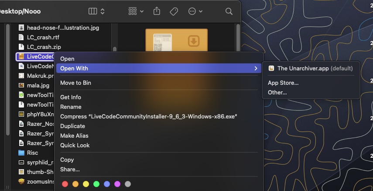Open the Action ellipsis menu
This screenshot has width=373, height=191.
195,11
